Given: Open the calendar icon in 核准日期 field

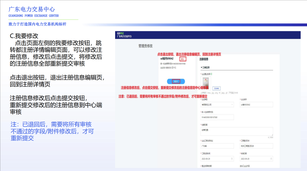Looking at the screenshot, I should coord(271,159).
